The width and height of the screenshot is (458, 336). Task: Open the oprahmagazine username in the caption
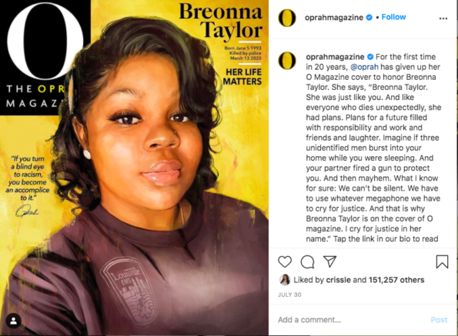point(335,57)
